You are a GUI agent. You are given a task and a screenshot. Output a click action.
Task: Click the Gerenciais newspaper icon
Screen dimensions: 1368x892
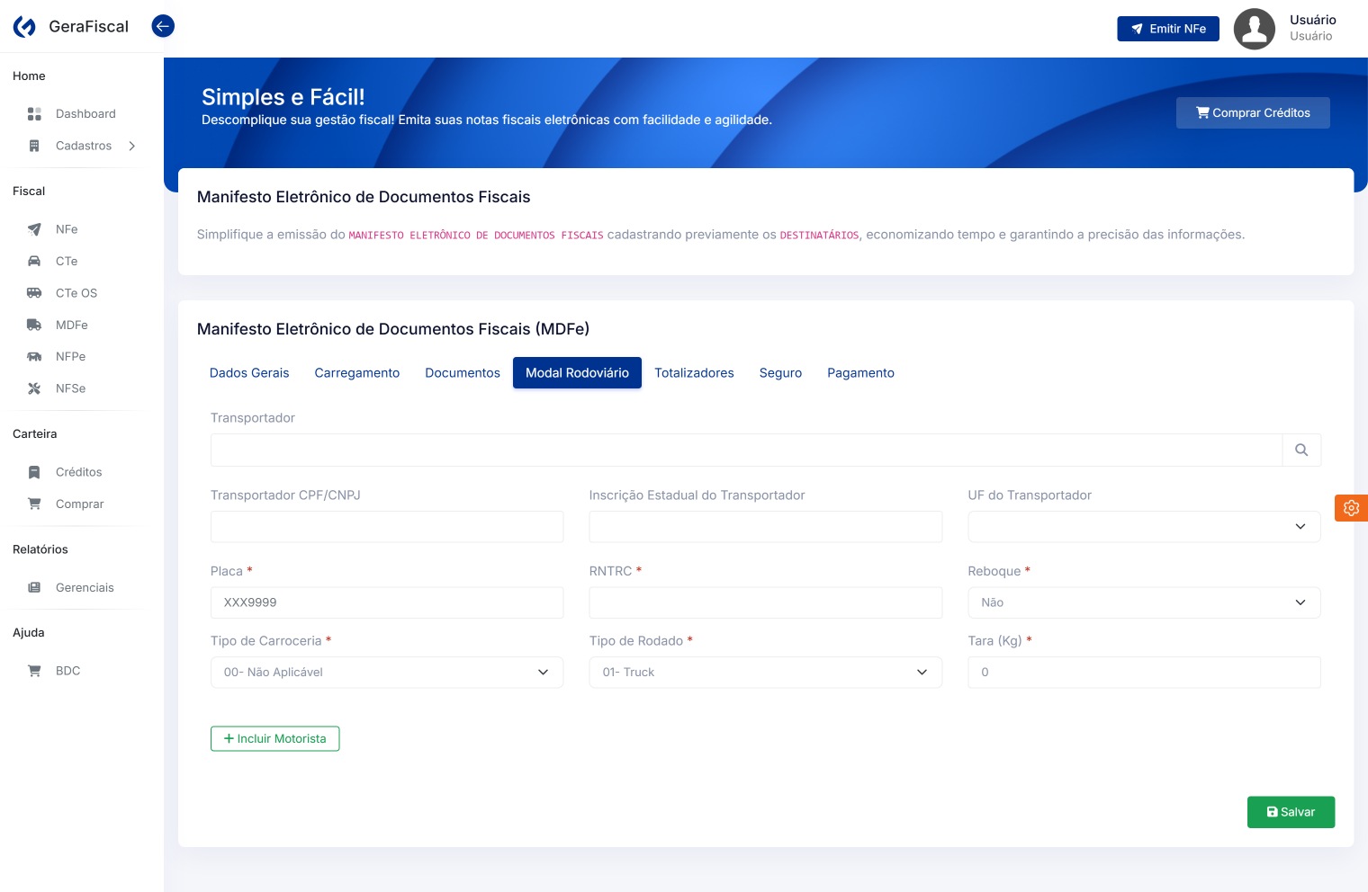(34, 588)
